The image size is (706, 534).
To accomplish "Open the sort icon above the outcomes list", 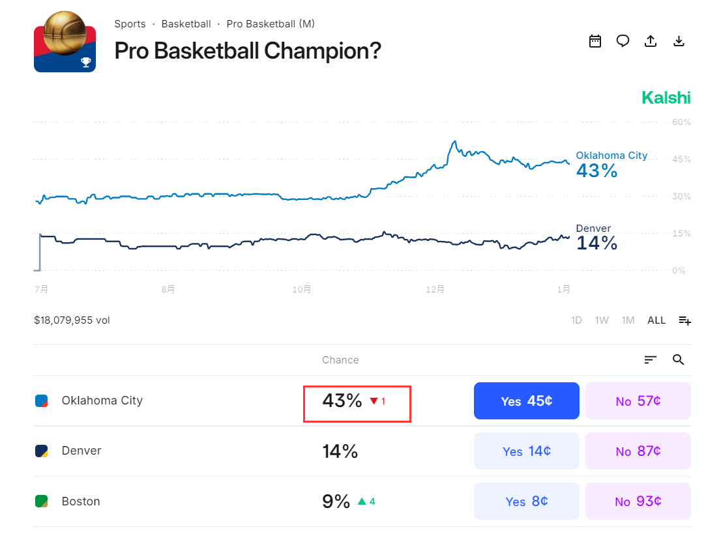I will point(650,359).
